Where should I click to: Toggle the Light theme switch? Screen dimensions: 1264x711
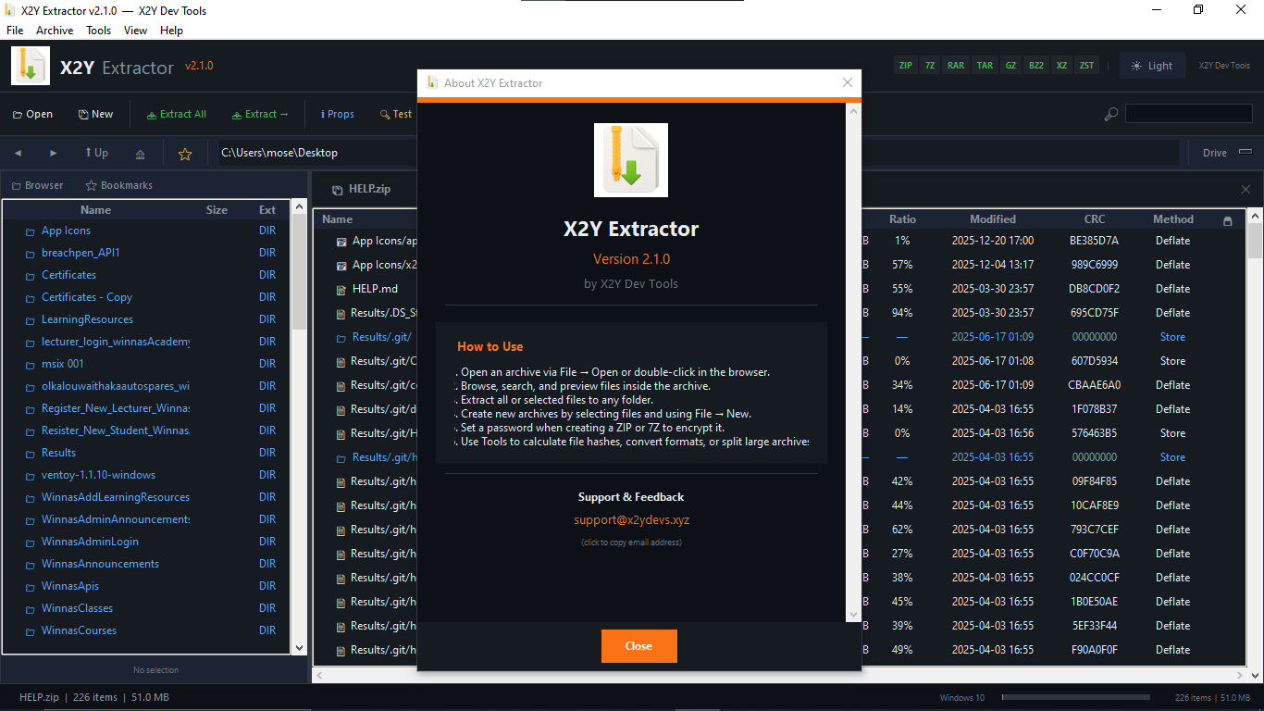tap(1152, 66)
